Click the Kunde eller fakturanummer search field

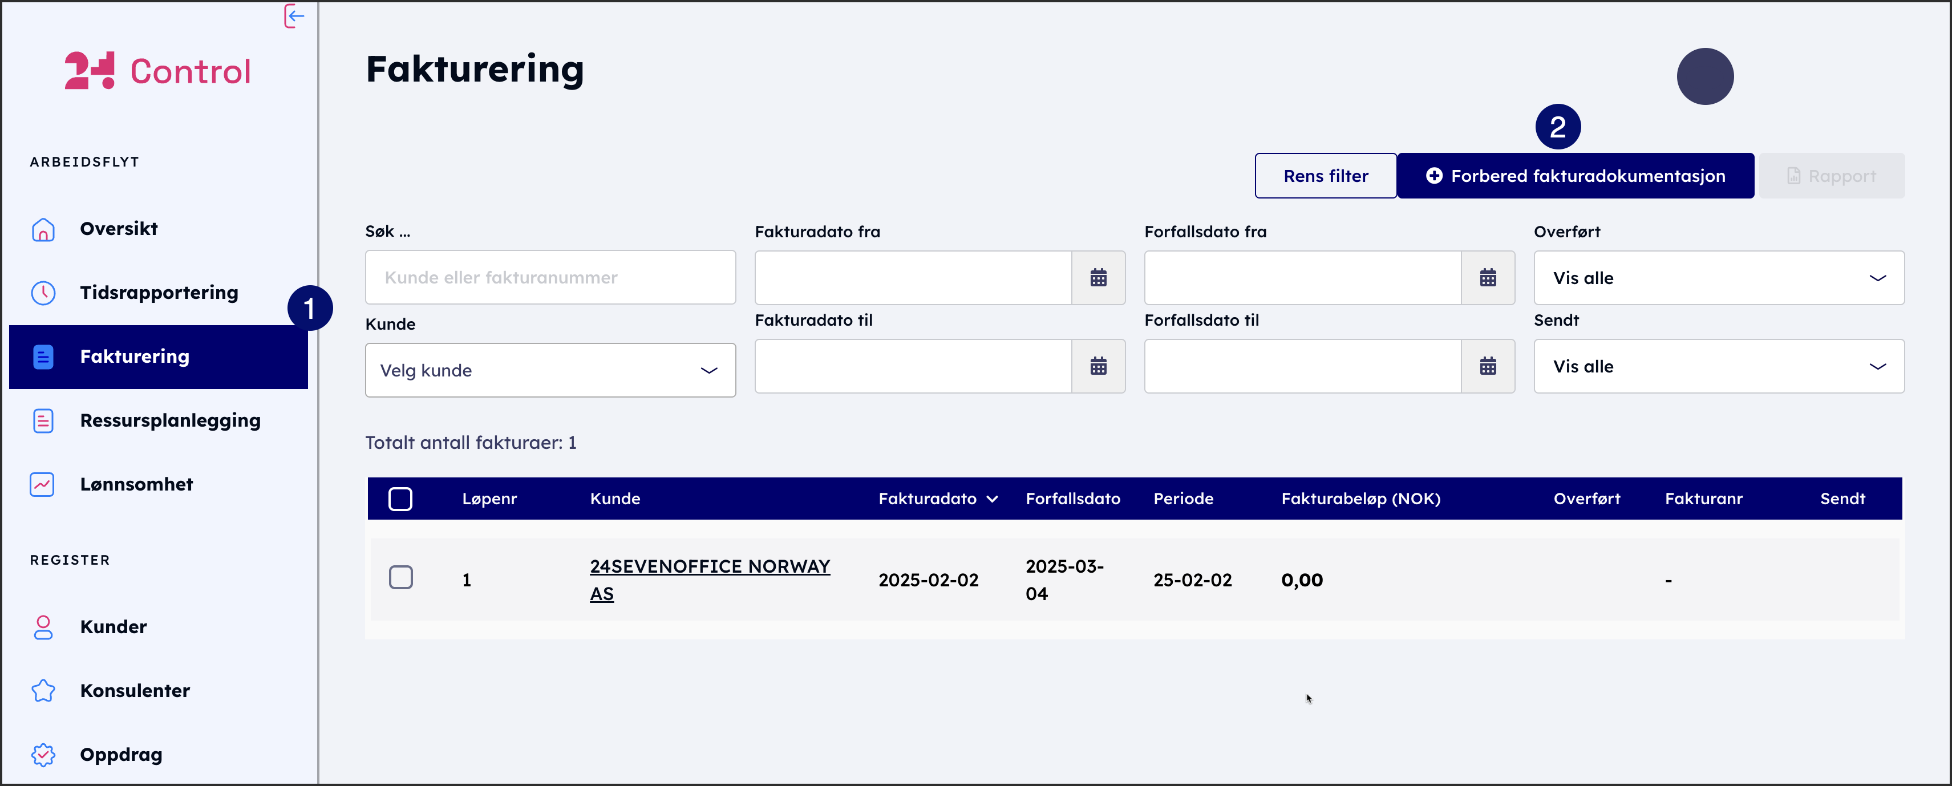coord(550,278)
